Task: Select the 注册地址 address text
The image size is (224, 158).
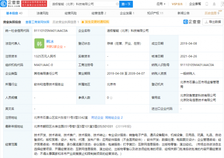Action: 61,118
